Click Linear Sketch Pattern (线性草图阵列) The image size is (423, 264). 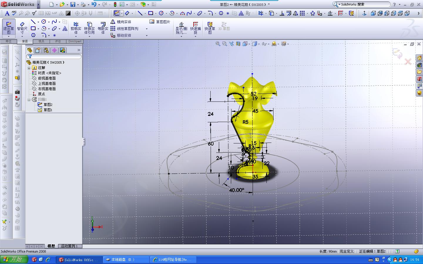click(x=124, y=29)
